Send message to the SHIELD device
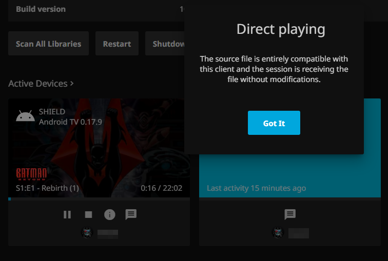388x261 pixels. (x=131, y=215)
